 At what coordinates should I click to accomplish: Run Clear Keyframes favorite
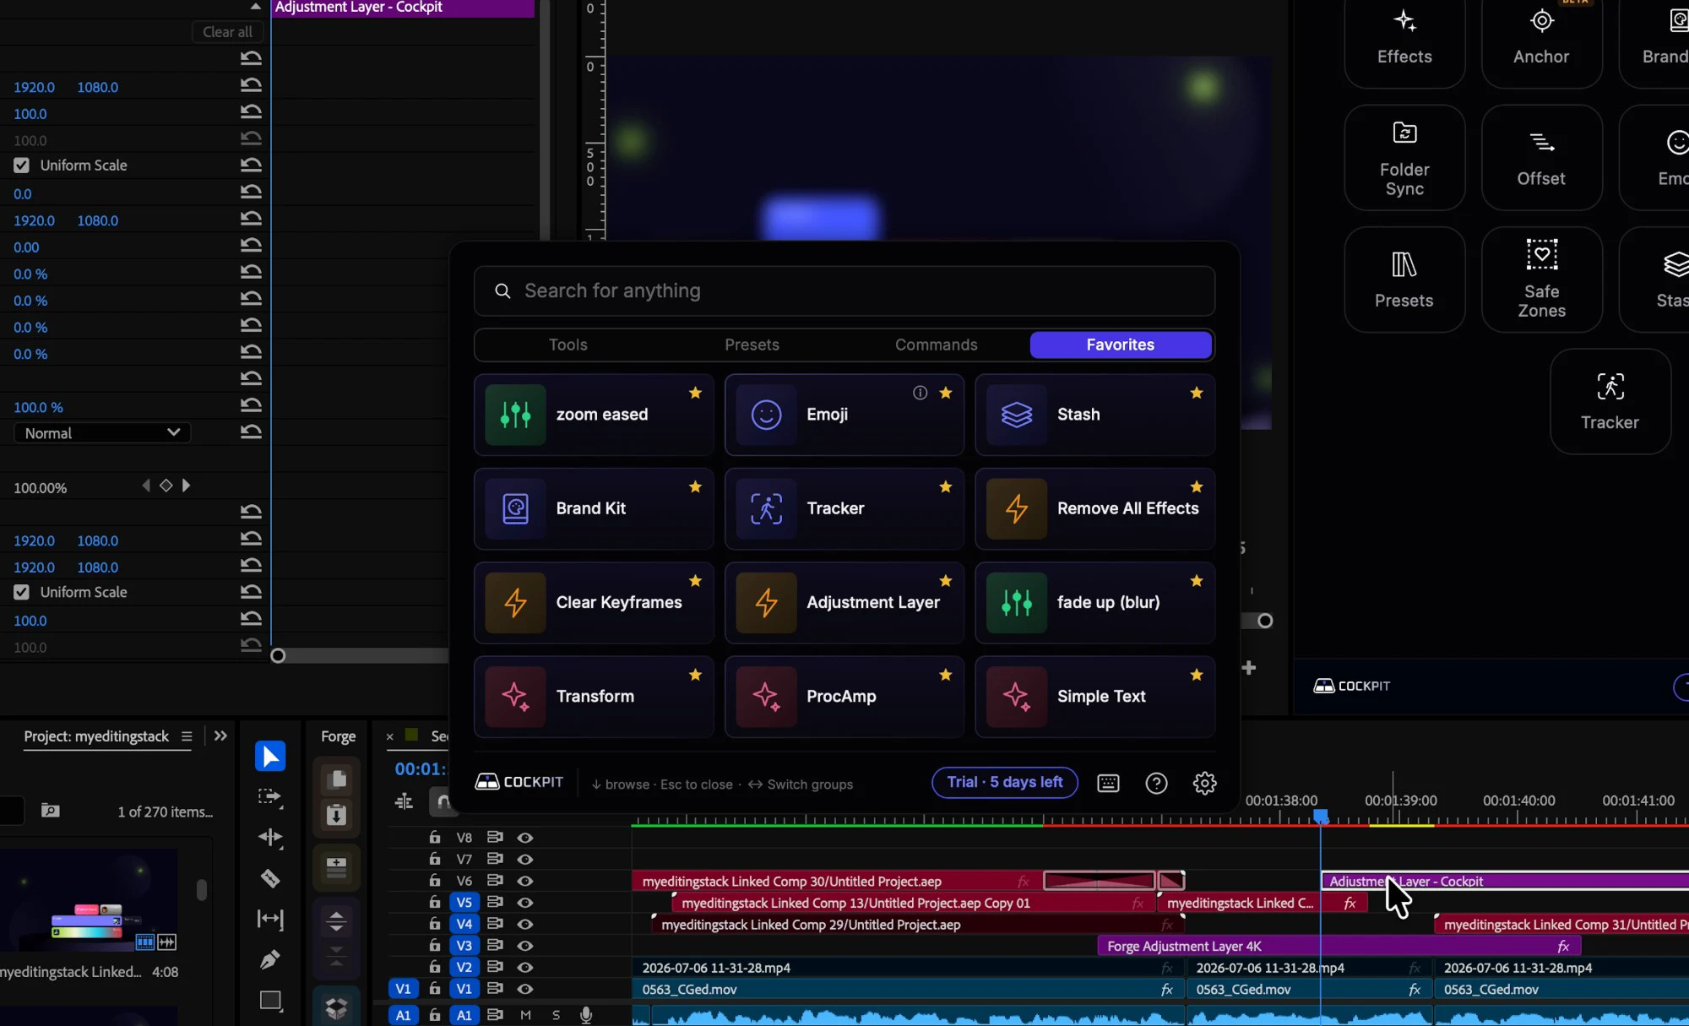point(594,602)
